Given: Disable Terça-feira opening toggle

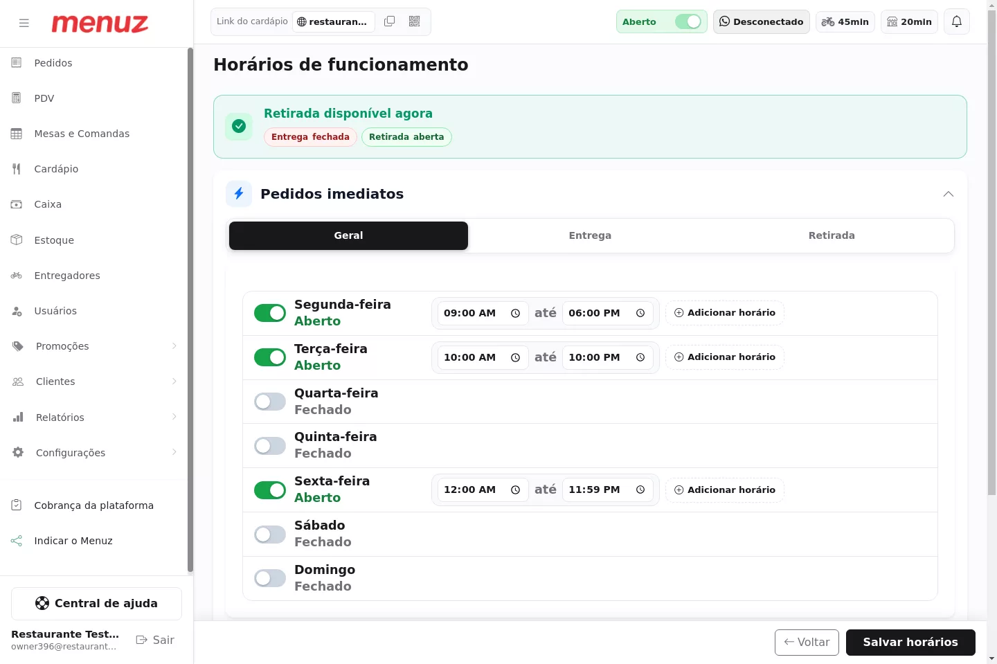Looking at the screenshot, I should coord(270,357).
